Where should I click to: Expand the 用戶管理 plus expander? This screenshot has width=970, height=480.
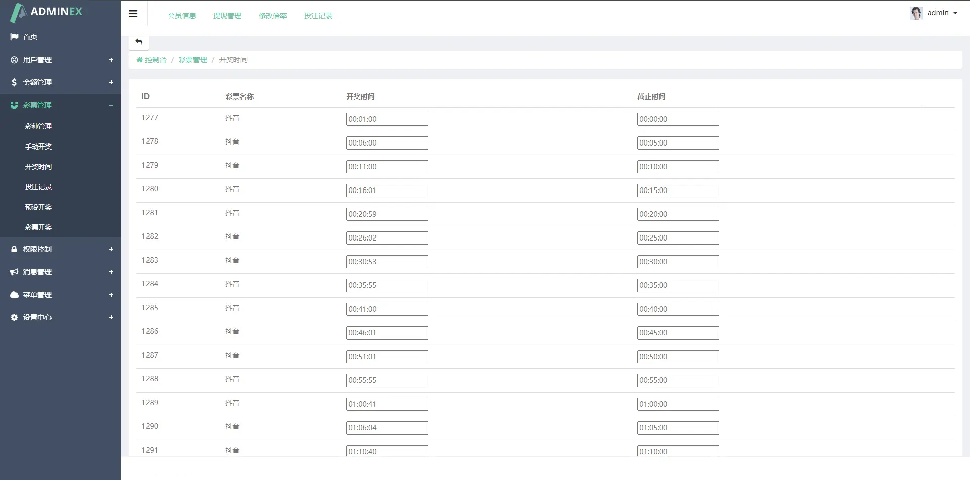(x=111, y=60)
